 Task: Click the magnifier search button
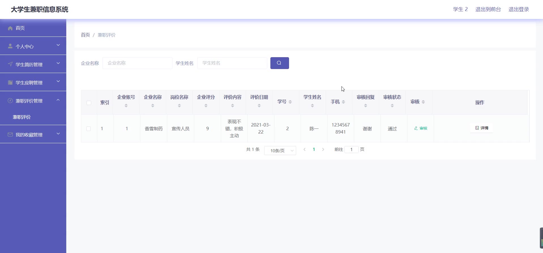(279, 63)
